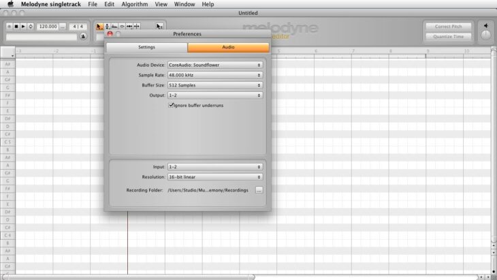Select the pitch tool
497x280 pixels.
107,27
